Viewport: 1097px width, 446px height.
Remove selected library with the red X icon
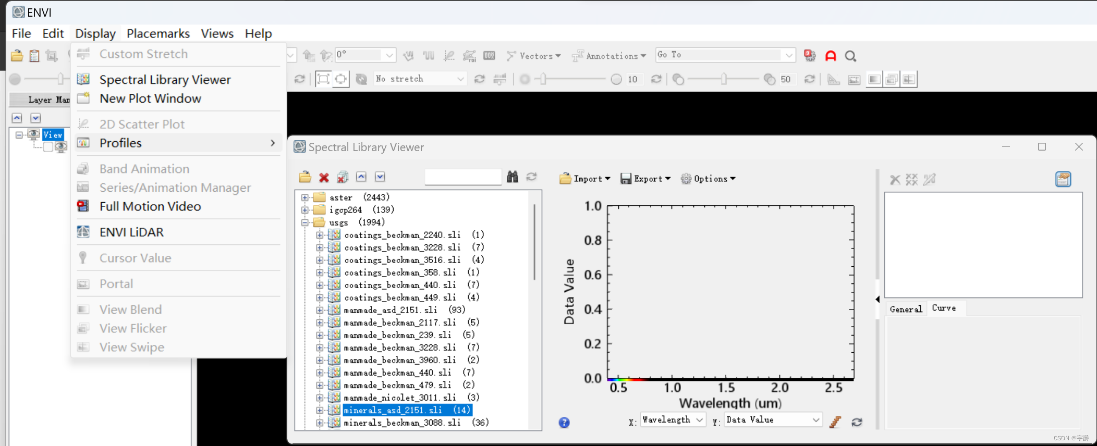[x=324, y=178]
